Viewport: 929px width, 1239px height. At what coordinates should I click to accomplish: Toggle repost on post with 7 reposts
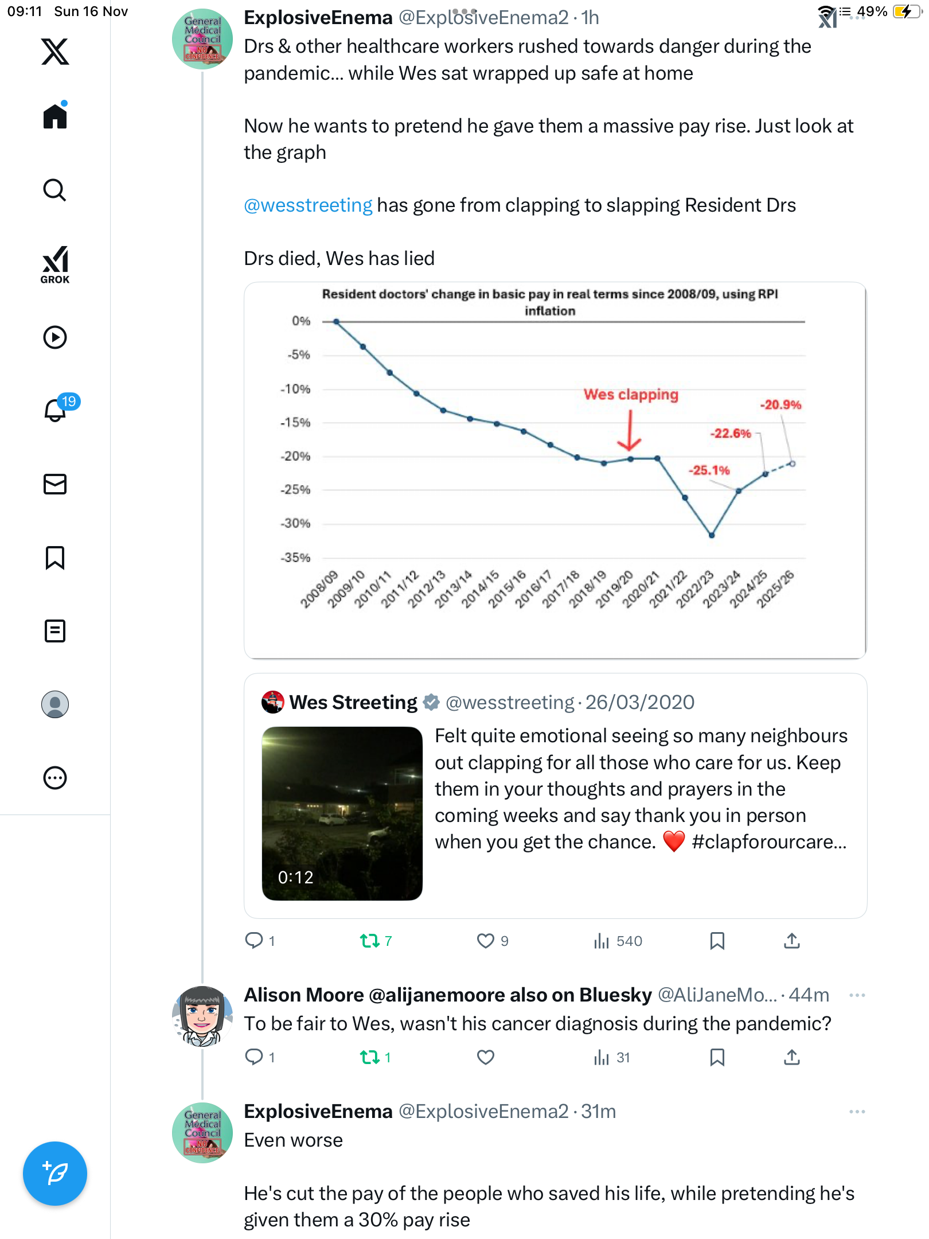click(x=370, y=941)
